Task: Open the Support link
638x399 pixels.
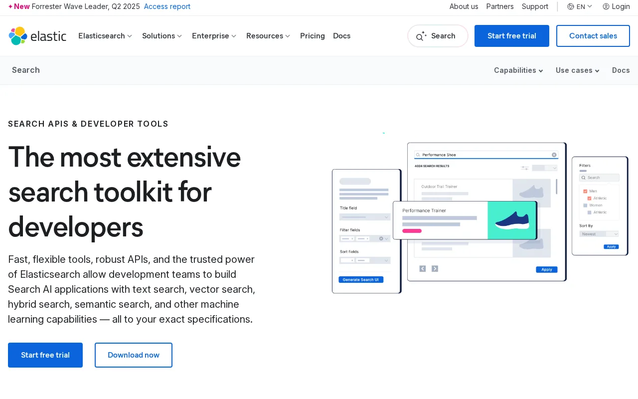Action: pyautogui.click(x=535, y=6)
